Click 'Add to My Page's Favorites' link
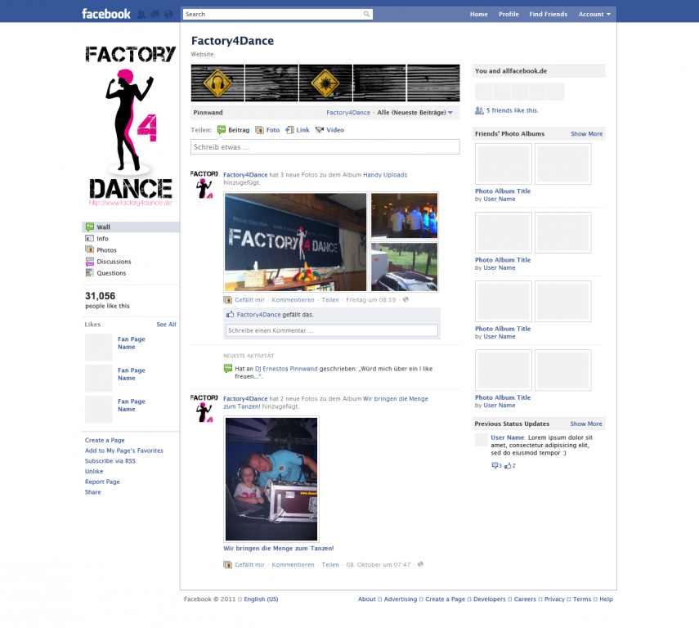 click(x=124, y=451)
